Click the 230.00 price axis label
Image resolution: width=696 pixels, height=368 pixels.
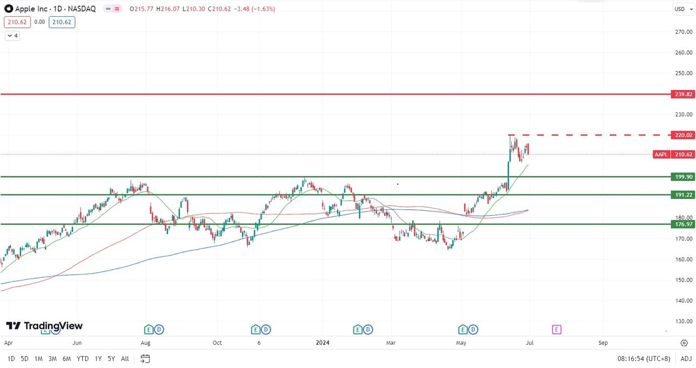pos(684,115)
